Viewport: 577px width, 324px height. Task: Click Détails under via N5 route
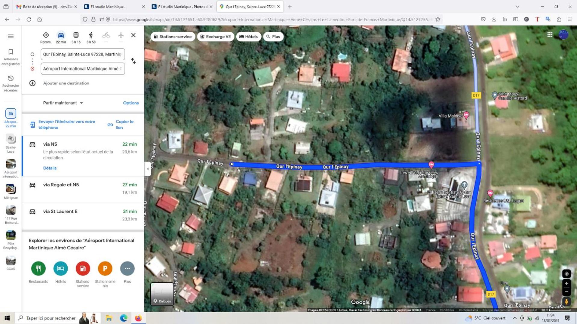point(50,168)
